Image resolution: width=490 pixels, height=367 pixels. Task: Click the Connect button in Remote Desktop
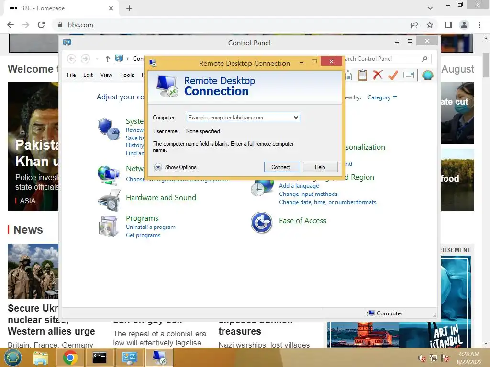pos(281,167)
